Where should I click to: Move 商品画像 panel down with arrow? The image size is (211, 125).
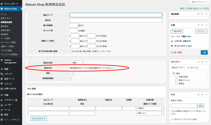202,14
